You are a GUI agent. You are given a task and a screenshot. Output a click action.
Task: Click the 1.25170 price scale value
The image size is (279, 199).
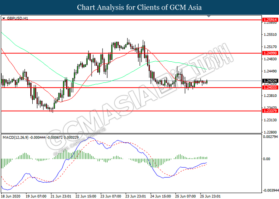click(270, 47)
